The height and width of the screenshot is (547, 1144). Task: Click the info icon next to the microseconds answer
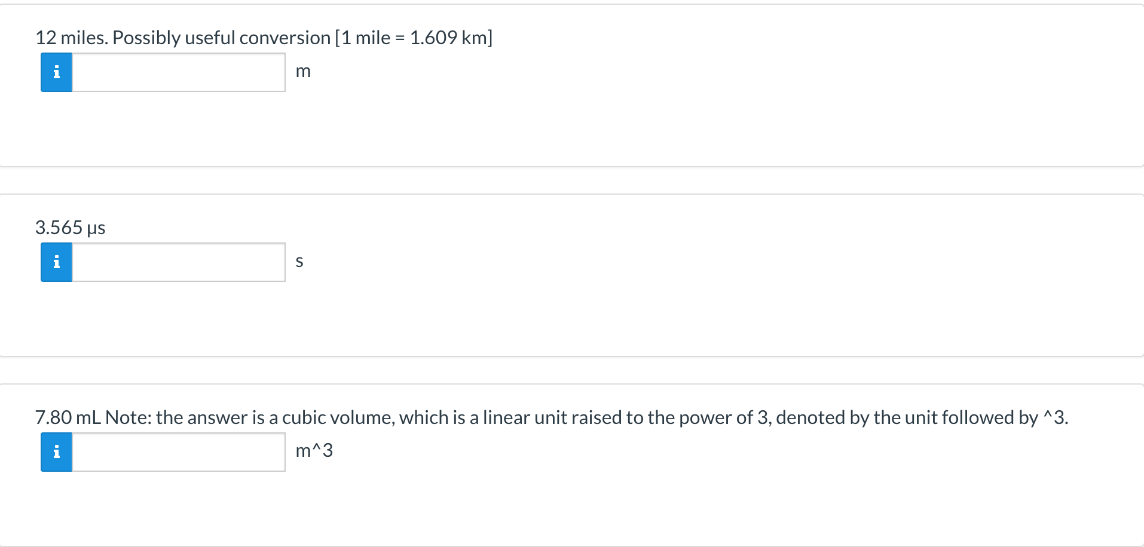click(56, 262)
